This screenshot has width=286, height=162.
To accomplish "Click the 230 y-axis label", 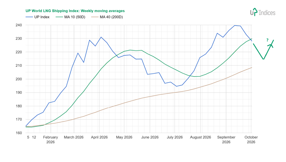I will [19, 38].
